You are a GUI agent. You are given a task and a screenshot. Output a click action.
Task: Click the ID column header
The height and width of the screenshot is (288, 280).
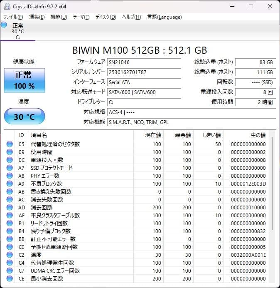click(22, 135)
